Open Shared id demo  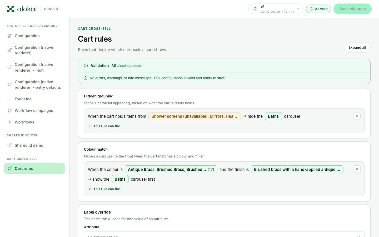click(34, 145)
